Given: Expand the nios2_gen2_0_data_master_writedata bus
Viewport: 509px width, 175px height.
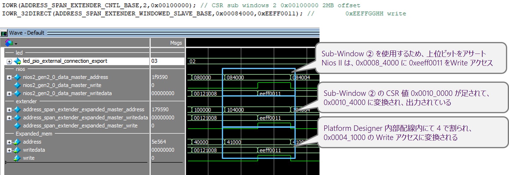Looking at the screenshot, I should (9, 94).
